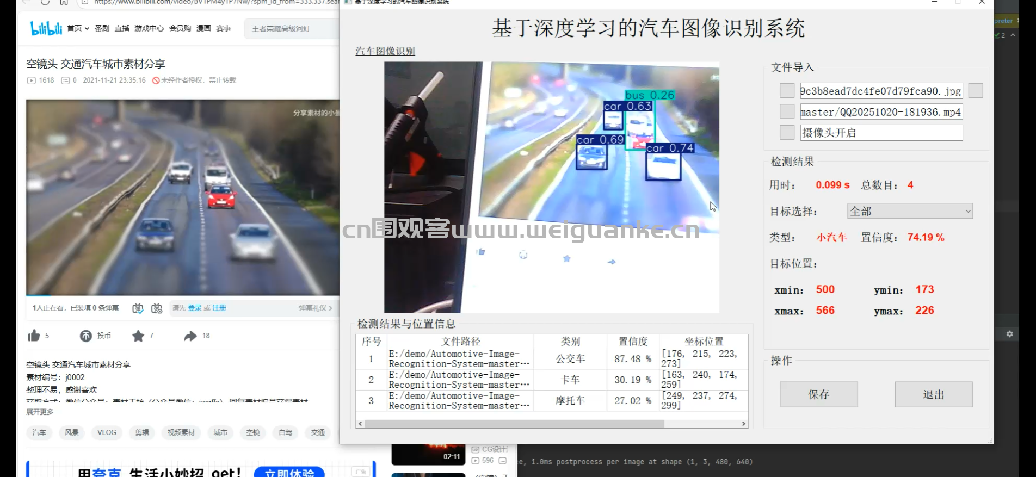Image resolution: width=1036 pixels, height=477 pixels.
Task: Toggle the danmaku display switch icon
Action: (138, 308)
